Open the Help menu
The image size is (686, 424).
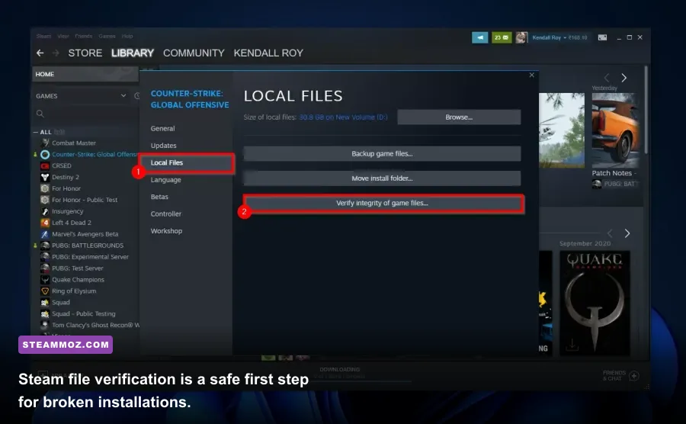[127, 37]
